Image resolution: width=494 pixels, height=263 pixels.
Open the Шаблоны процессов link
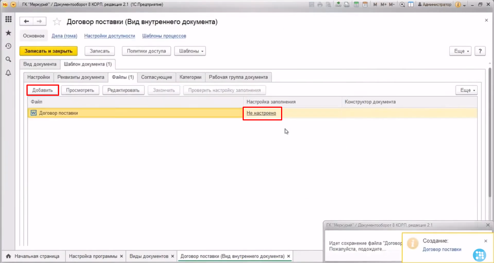click(x=164, y=36)
